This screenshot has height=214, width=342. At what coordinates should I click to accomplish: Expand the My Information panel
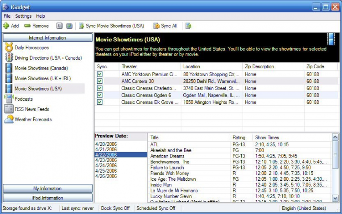(47, 189)
